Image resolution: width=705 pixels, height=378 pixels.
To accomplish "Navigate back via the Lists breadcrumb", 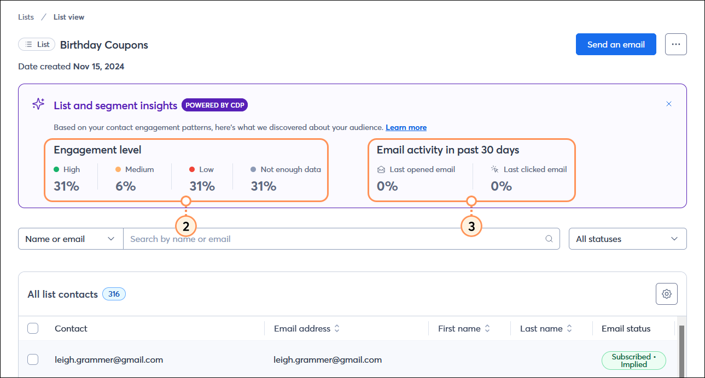I will pos(26,17).
